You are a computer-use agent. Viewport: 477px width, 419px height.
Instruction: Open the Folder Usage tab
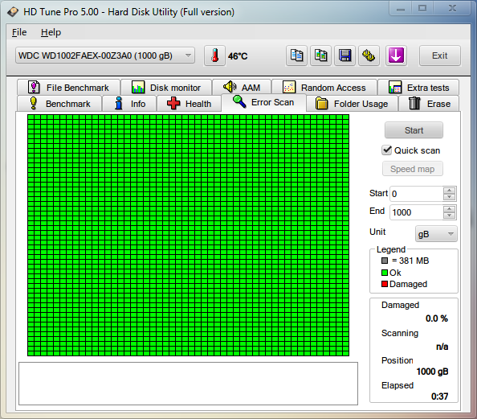click(x=352, y=104)
